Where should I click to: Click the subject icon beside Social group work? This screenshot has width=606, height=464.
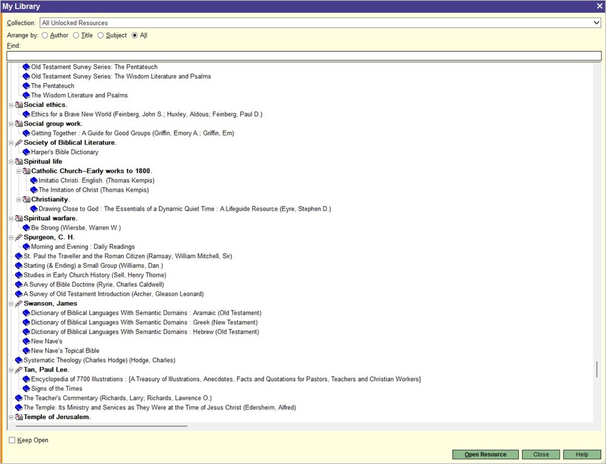[x=19, y=124]
